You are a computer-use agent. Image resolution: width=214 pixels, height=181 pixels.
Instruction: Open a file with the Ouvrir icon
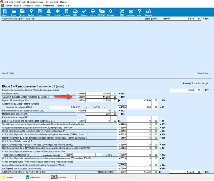pos(13,12)
